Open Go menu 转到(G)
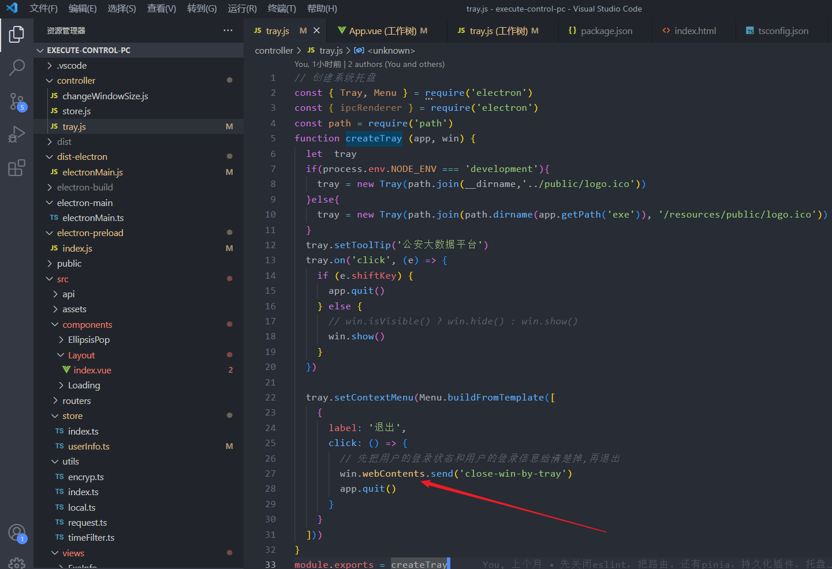 (x=202, y=9)
